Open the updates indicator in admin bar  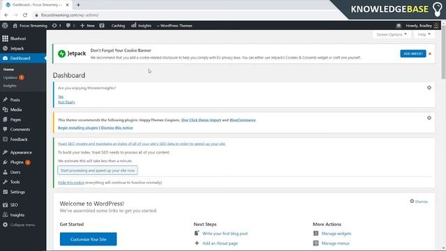click(56, 26)
